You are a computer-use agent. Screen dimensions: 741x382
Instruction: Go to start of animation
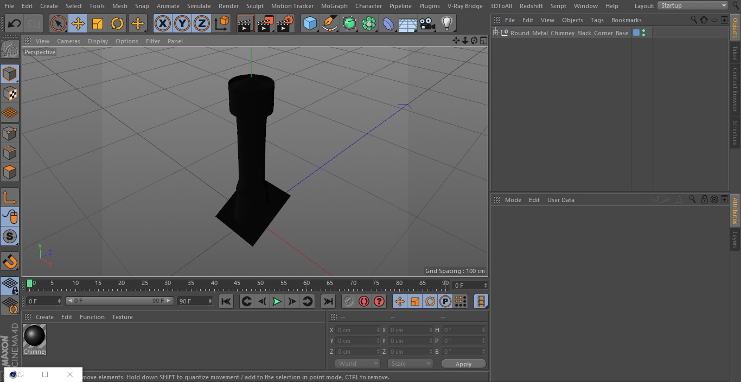pyautogui.click(x=226, y=301)
